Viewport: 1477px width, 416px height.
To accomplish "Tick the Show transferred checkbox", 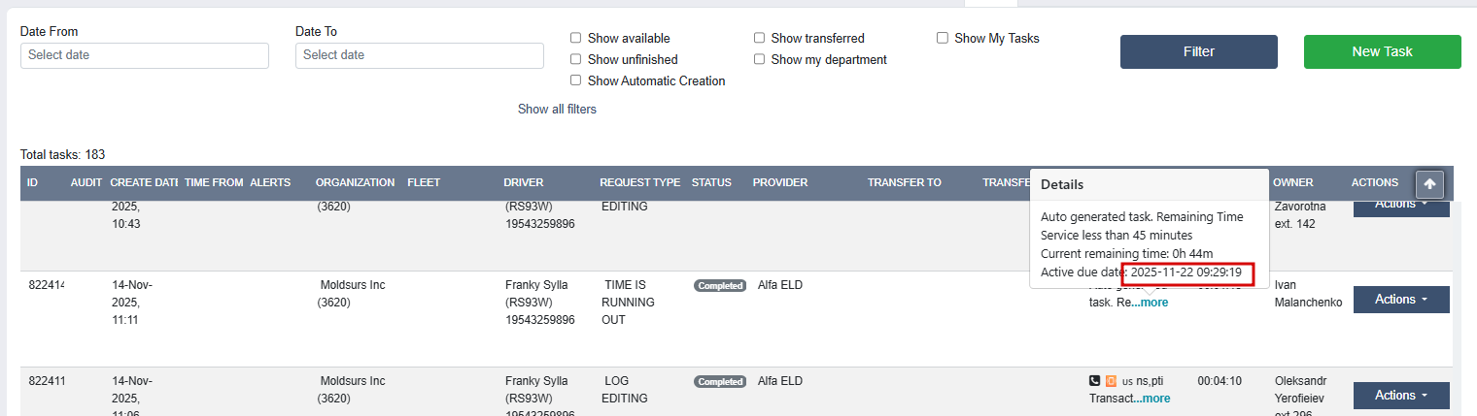I will point(760,39).
